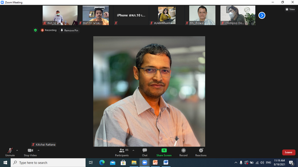Open Microsoft Edge from the taskbar
The width and height of the screenshot is (298, 167).
pyautogui.click(x=102, y=162)
